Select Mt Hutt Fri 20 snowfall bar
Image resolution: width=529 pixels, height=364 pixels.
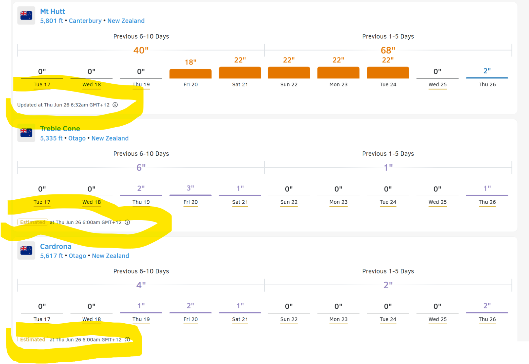click(x=190, y=73)
